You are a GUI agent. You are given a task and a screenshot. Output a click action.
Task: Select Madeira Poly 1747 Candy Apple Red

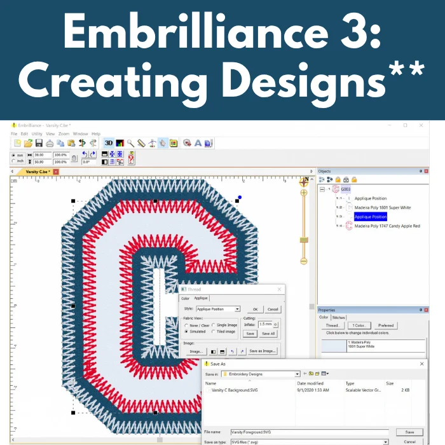[387, 226]
